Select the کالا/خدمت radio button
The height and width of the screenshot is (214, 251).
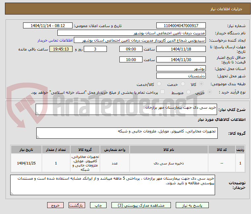159,84
